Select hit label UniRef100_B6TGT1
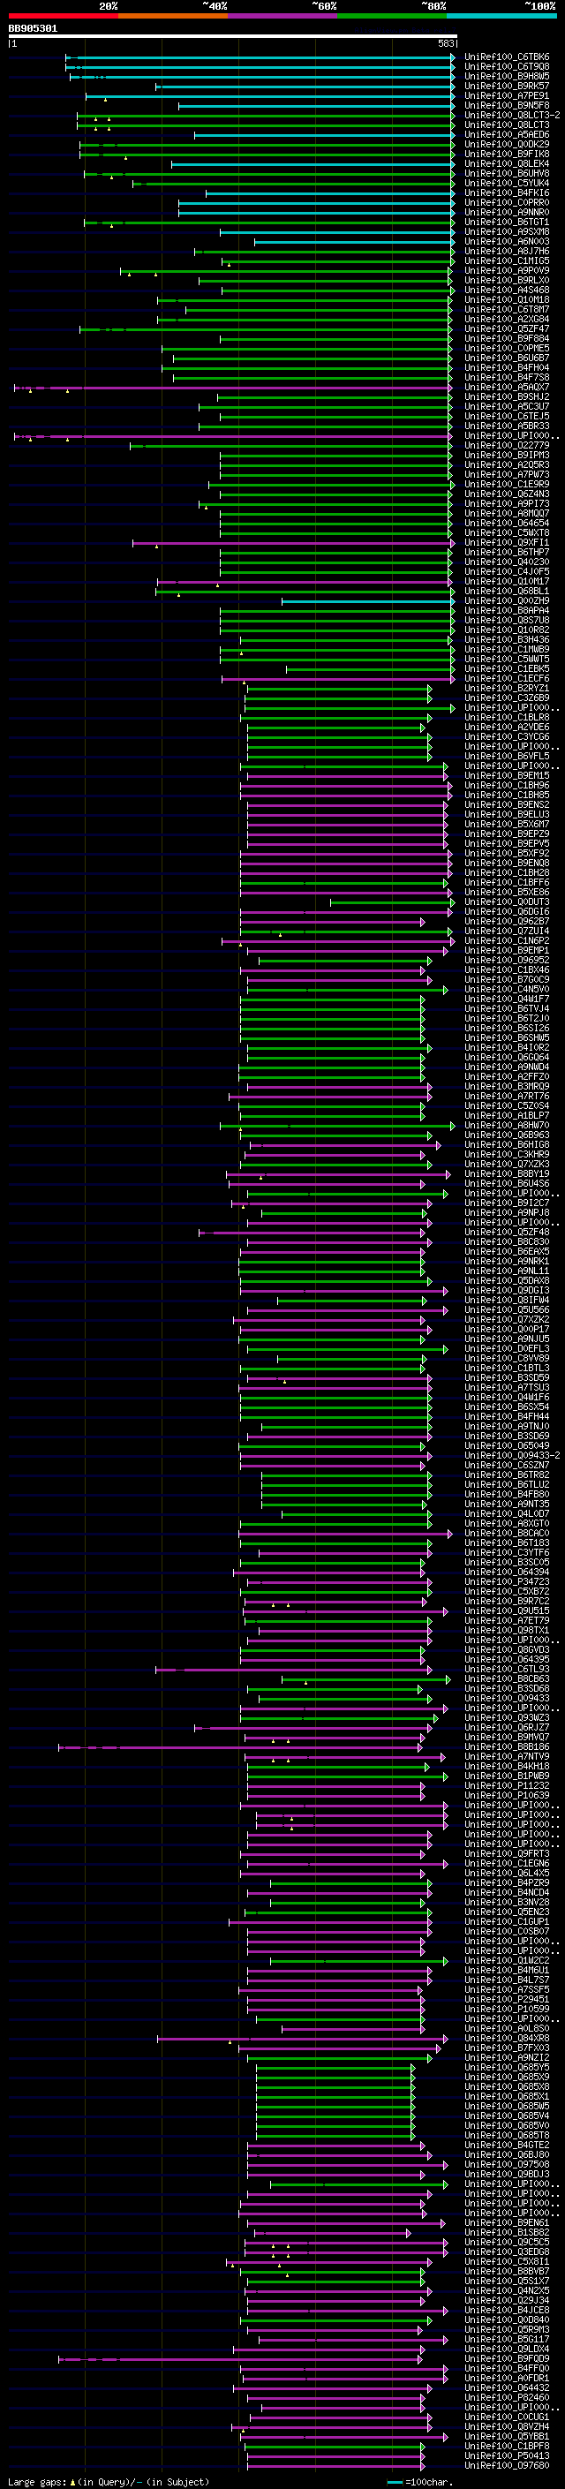565x2489 pixels. [507, 223]
